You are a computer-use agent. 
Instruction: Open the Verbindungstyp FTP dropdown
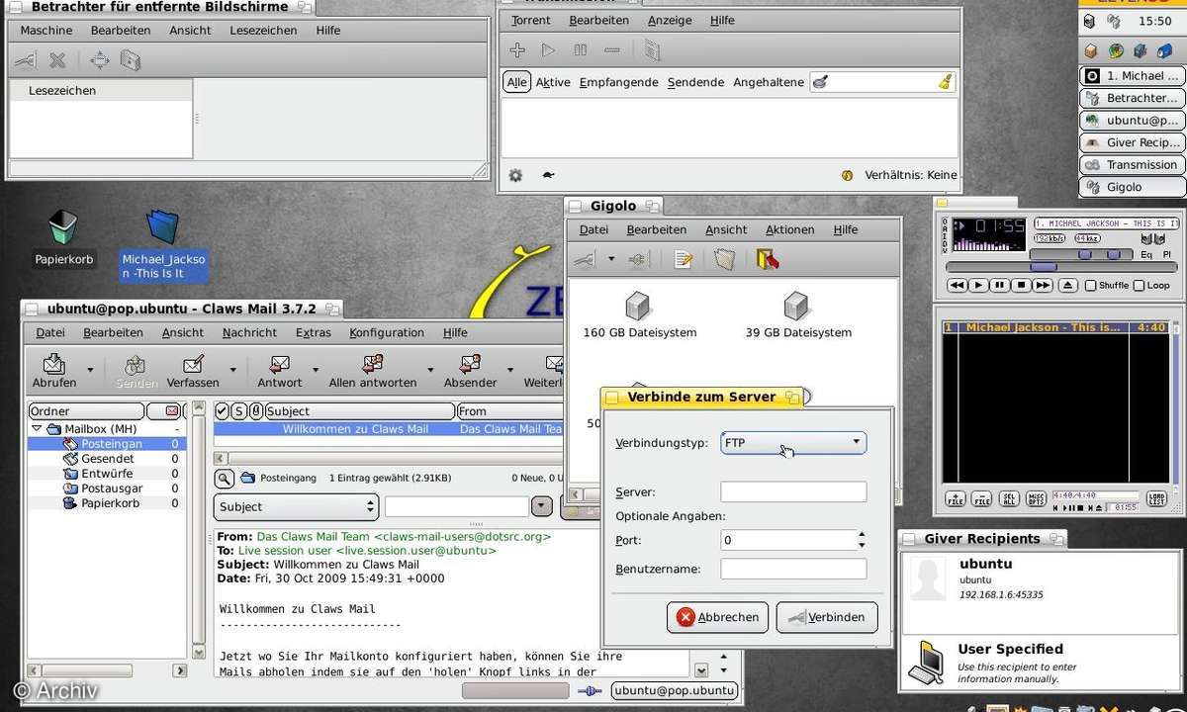tap(794, 443)
